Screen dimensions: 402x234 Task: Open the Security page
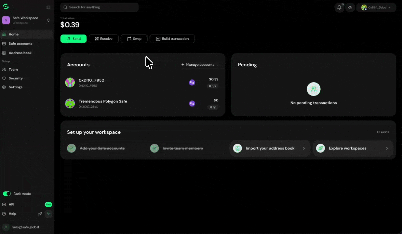(27, 78)
